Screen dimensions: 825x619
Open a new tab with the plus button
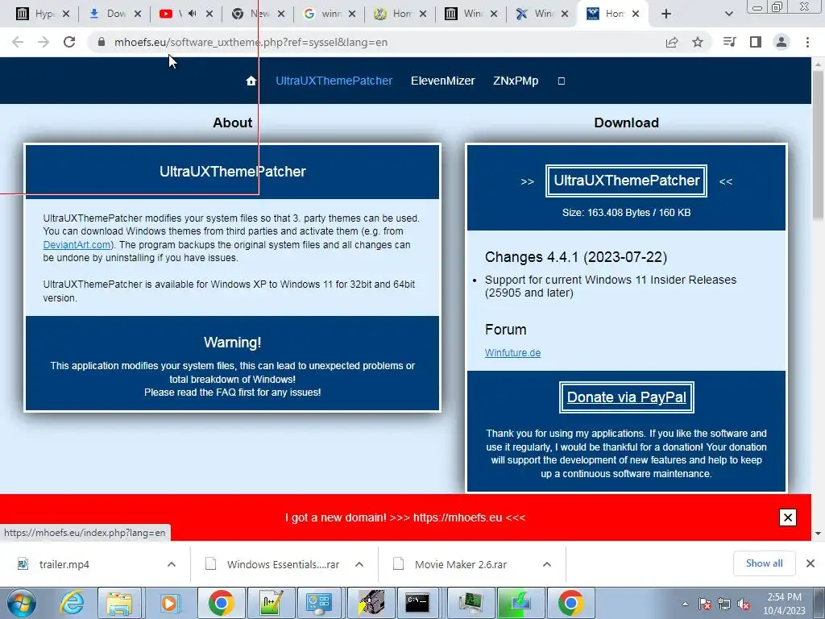pos(666,14)
